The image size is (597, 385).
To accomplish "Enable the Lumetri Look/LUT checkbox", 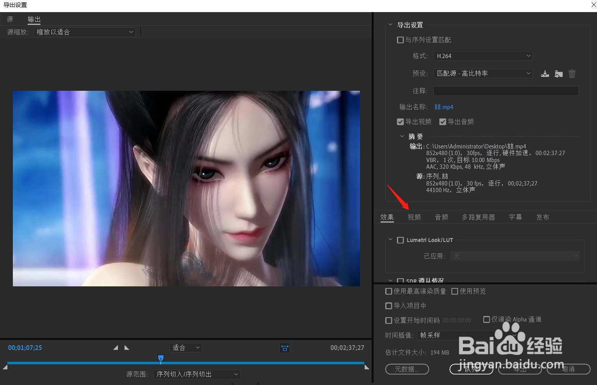I will click(400, 240).
